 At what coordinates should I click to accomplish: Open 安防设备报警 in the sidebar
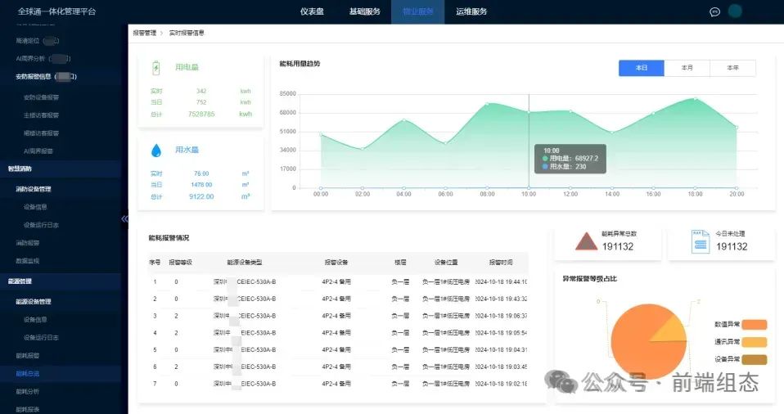pos(42,97)
